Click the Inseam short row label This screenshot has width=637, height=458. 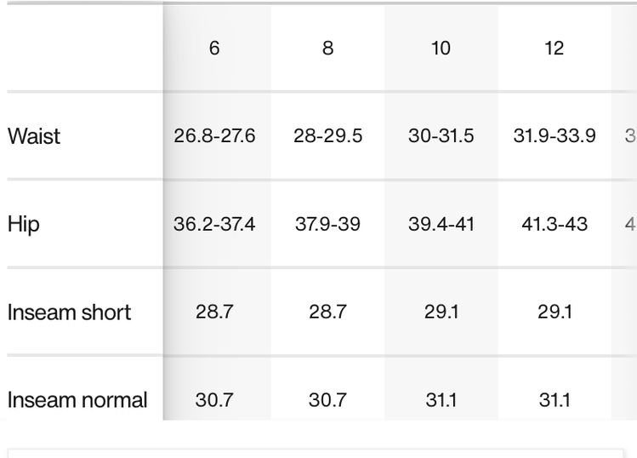pyautogui.click(x=69, y=312)
